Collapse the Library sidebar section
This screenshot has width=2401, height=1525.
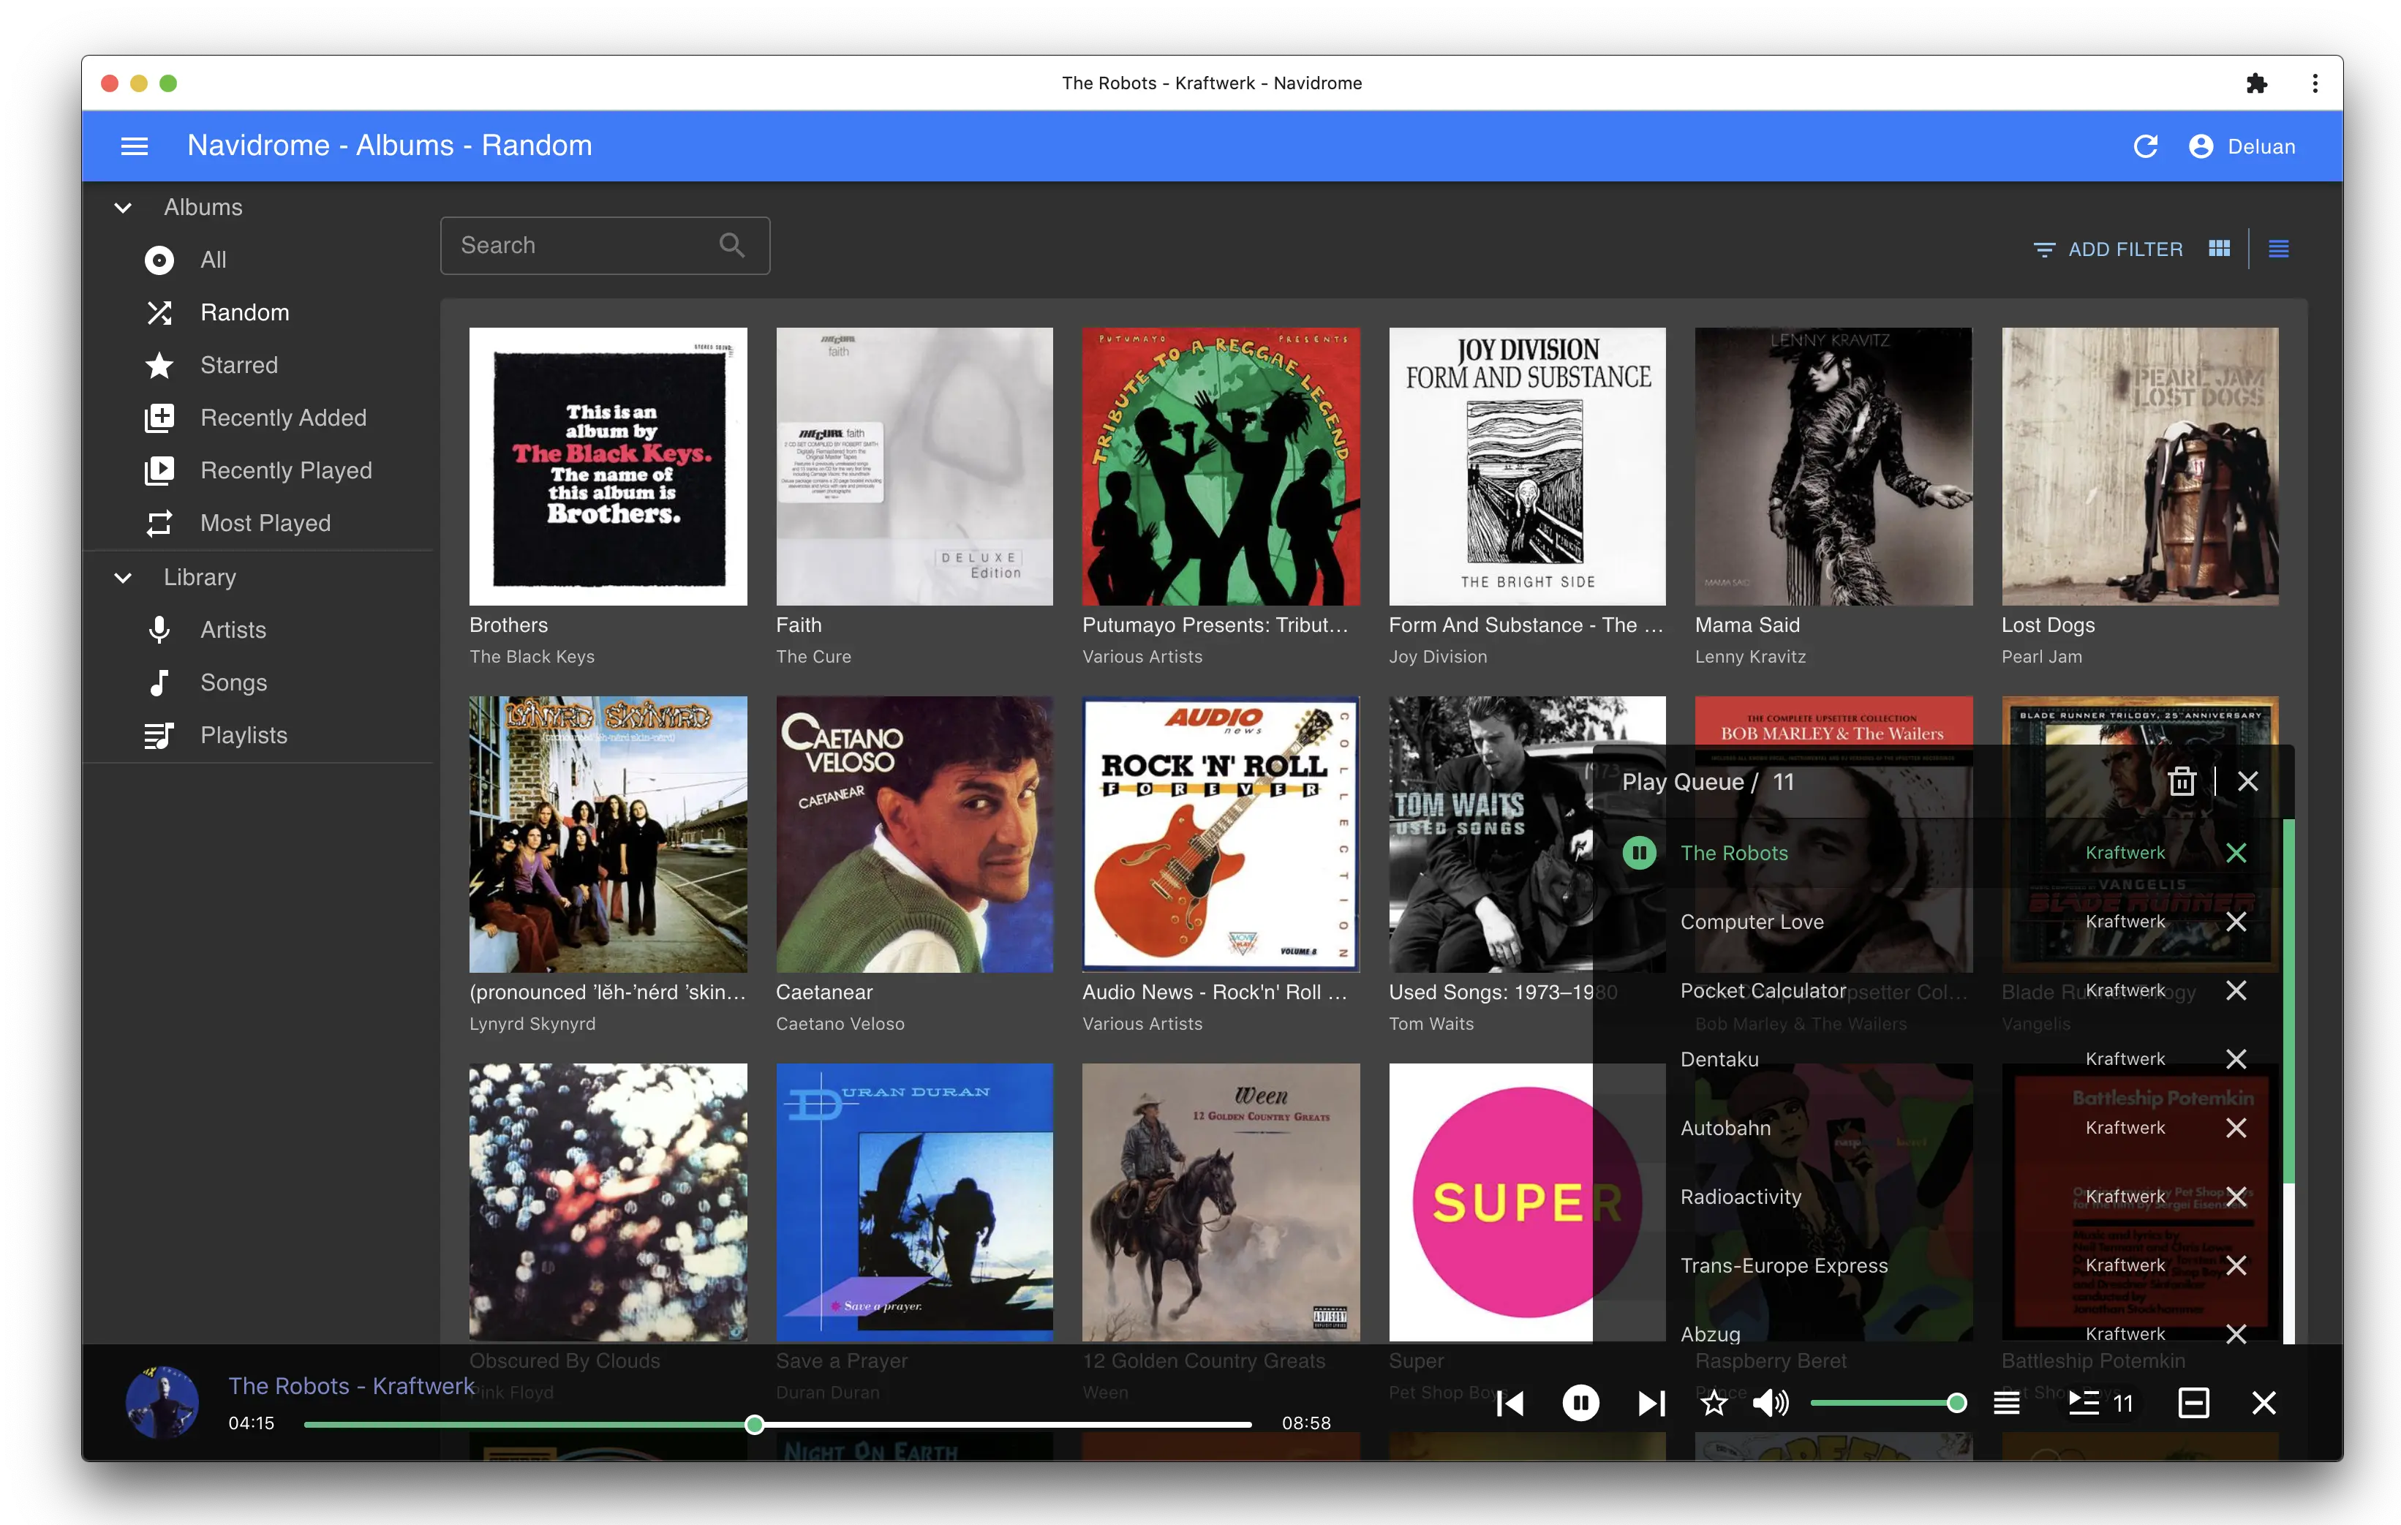point(123,578)
